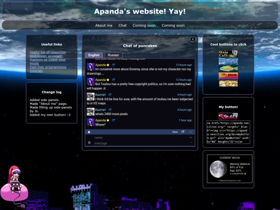Screen dimensions: 280x210
Task: Click 'Added my own button! :3' text
Action: 50,115
